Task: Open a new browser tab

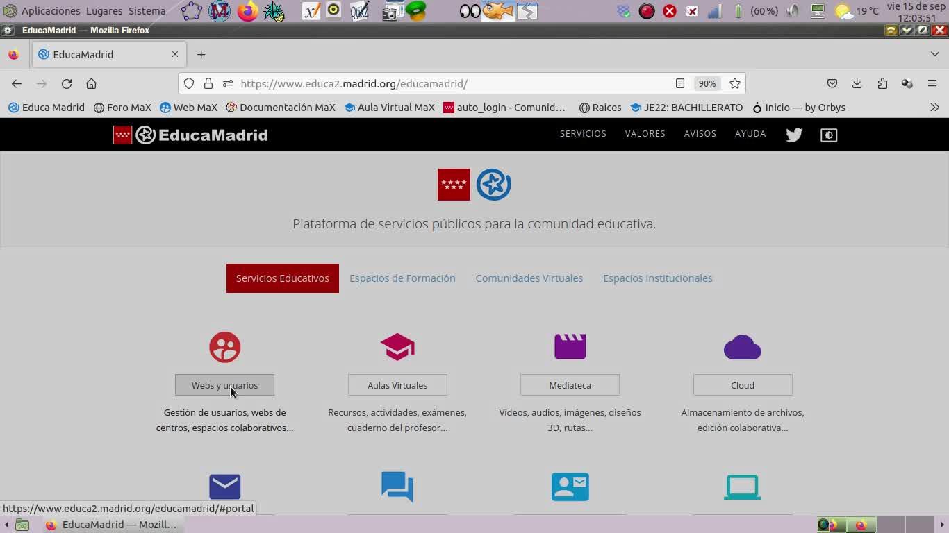Action: tap(201, 54)
